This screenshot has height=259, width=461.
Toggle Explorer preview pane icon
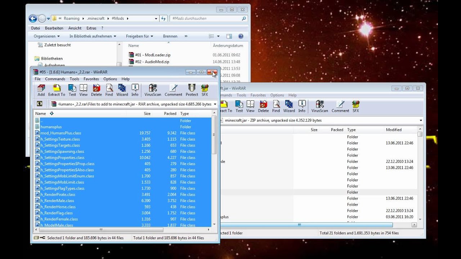[229, 36]
